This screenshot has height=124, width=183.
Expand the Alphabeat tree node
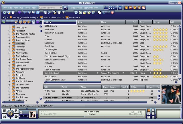pyautogui.click(x=9, y=31)
